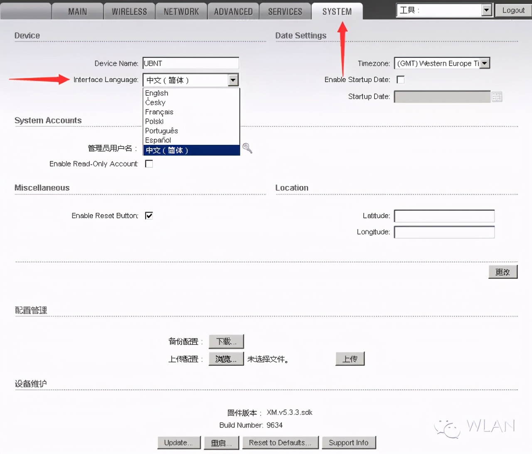Click the Build Number 9634 text
This screenshot has width=532, height=454.
point(251,425)
